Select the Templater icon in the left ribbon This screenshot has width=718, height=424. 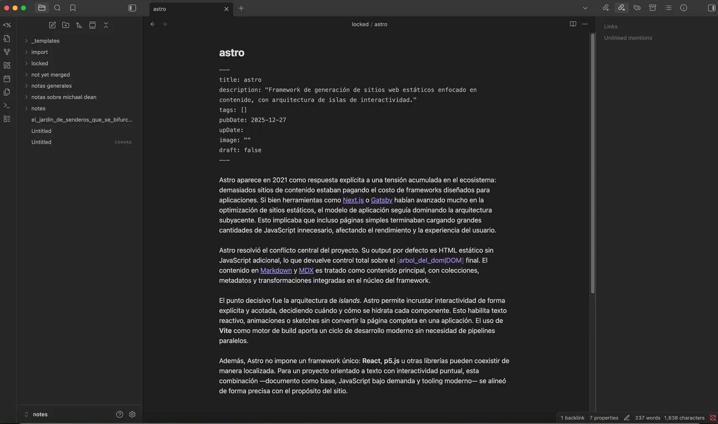7,25
